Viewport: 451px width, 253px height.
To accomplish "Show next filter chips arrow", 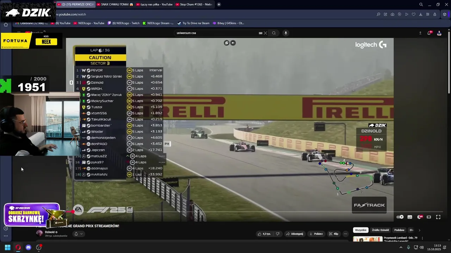I will click(419, 230).
